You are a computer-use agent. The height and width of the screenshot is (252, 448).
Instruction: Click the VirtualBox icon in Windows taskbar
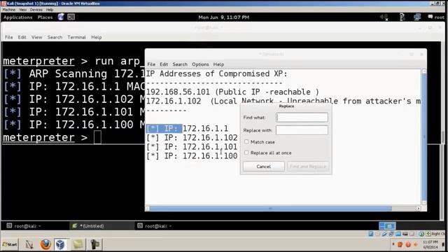(x=60, y=244)
